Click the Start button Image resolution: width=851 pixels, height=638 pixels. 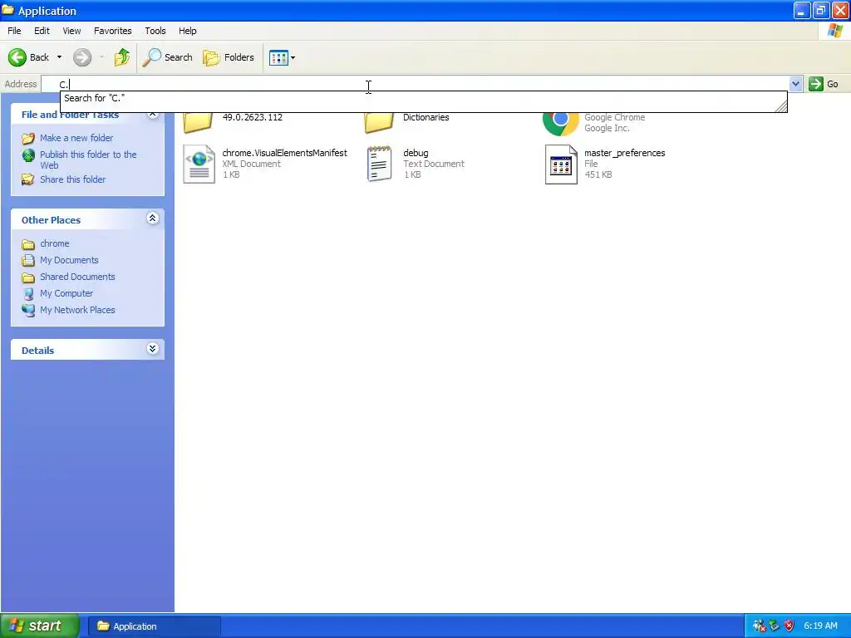(x=39, y=626)
